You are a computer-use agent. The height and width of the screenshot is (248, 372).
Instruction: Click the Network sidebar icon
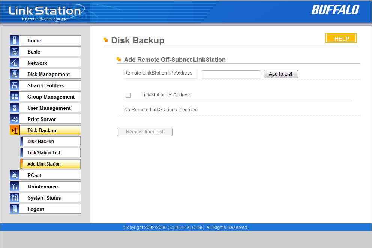click(15, 63)
